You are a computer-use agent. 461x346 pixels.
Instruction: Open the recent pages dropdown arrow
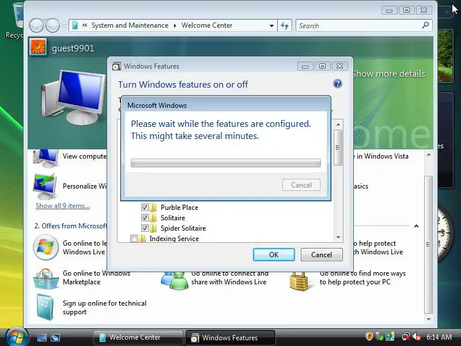(64, 25)
